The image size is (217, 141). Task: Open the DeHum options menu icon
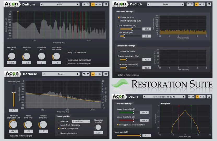coord(106,4)
